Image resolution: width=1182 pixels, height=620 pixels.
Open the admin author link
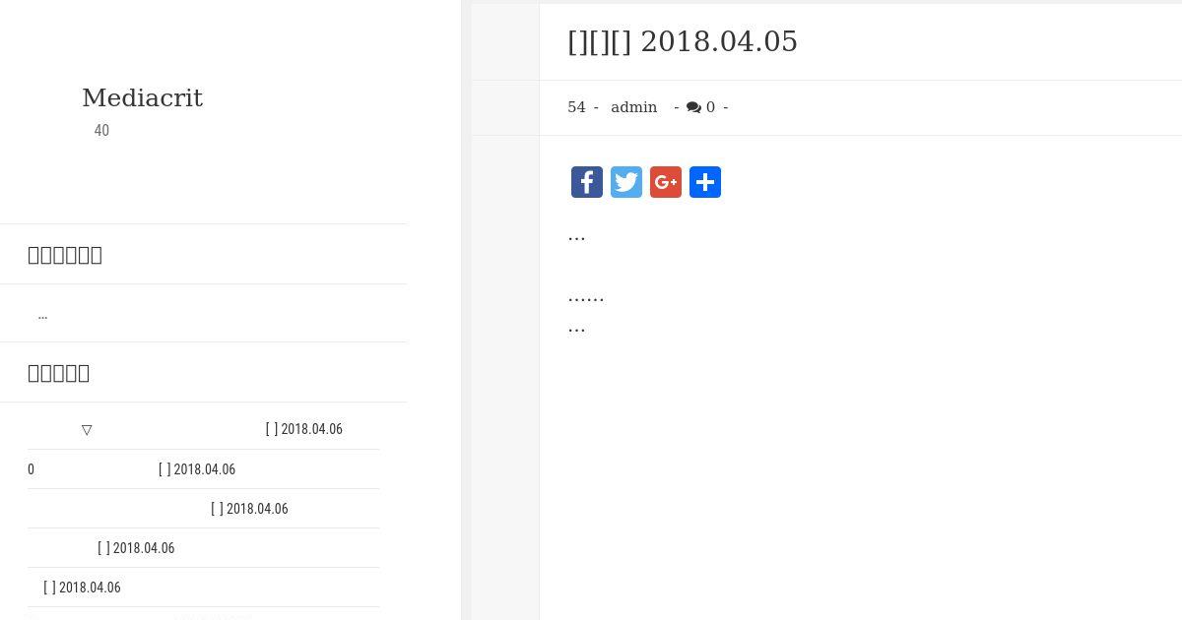(633, 107)
